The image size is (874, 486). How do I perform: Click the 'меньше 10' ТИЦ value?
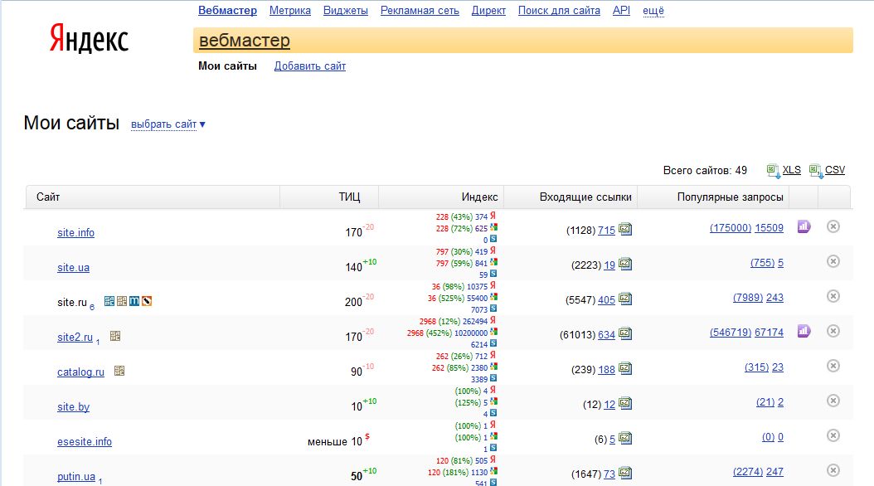[x=335, y=441]
